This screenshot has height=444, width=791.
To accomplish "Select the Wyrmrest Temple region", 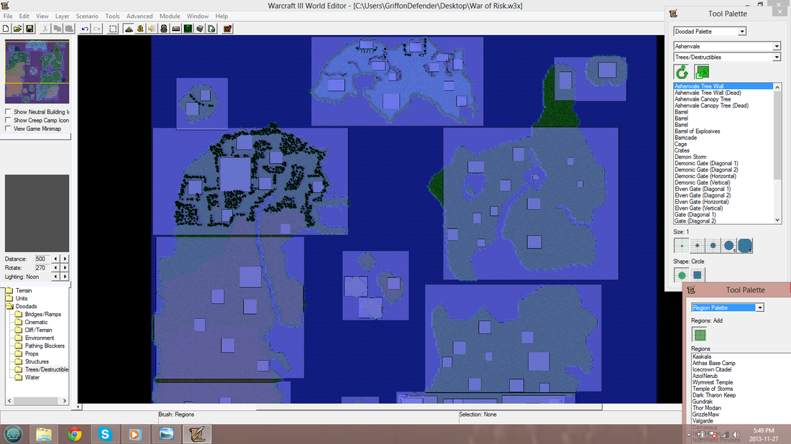I will click(x=713, y=382).
